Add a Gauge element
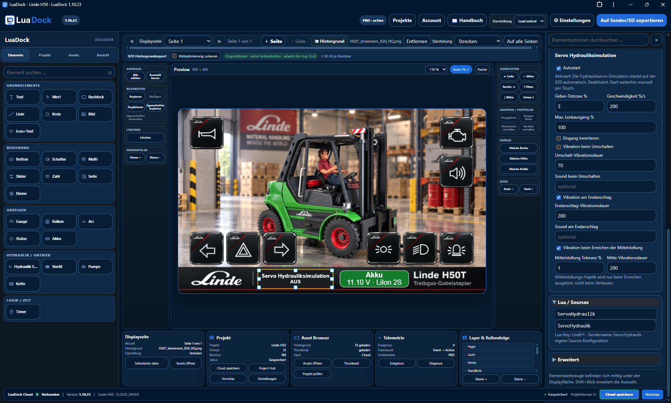 point(23,221)
